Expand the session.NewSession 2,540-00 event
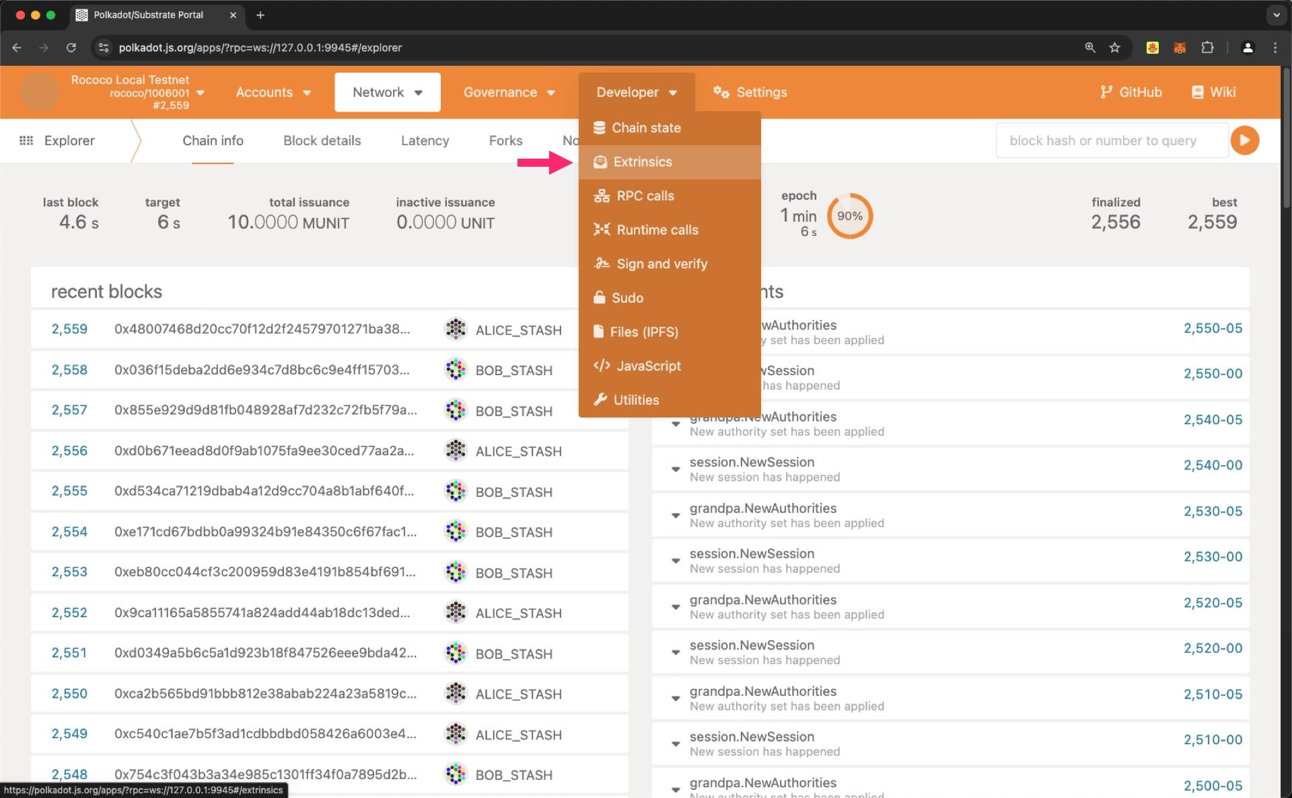 pyautogui.click(x=676, y=469)
